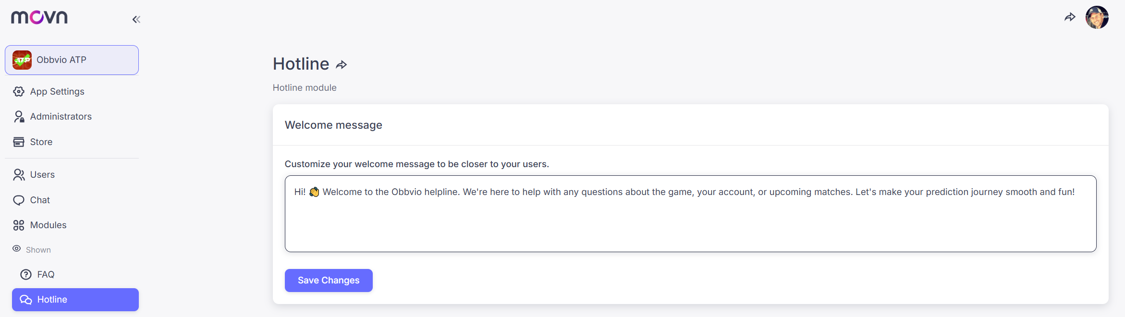
Task: Click the Shown label in sidebar
Action: tap(38, 250)
